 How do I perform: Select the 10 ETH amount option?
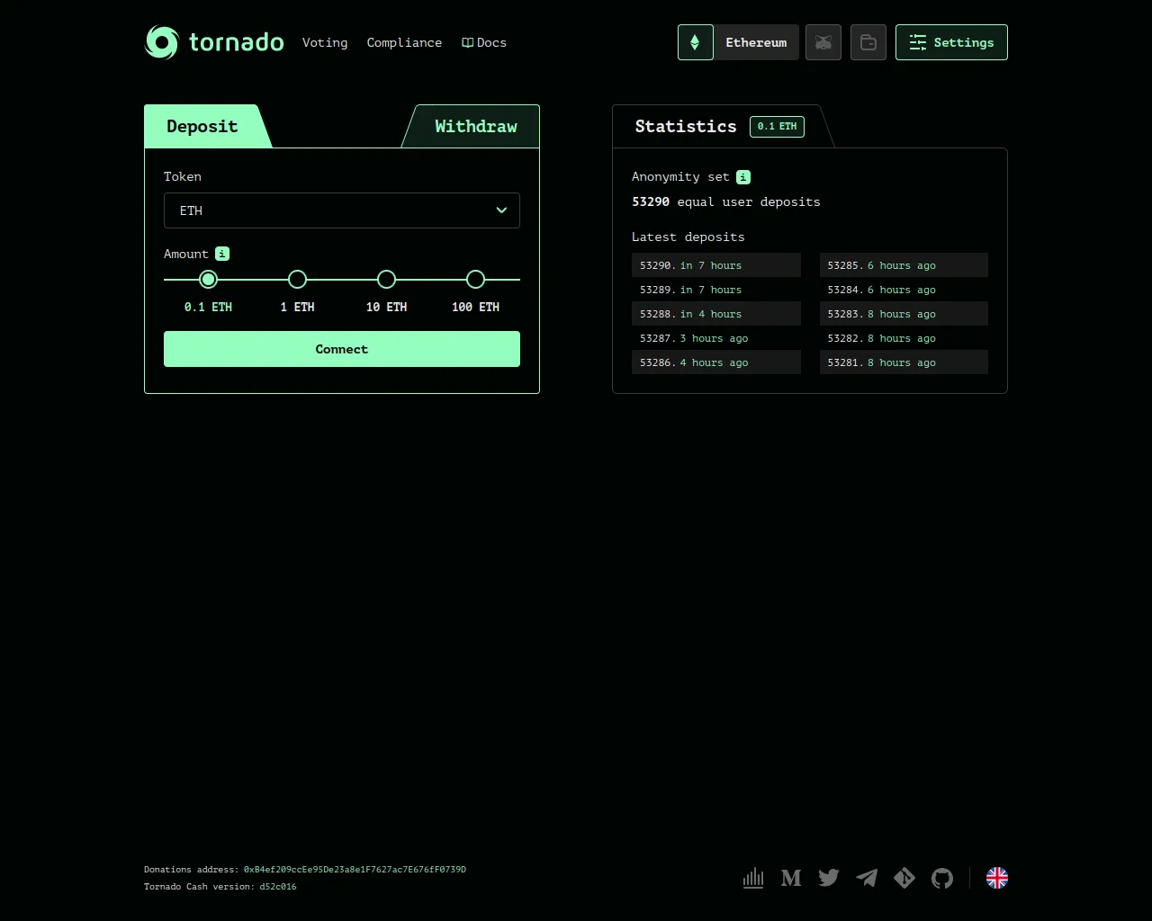[x=386, y=280]
